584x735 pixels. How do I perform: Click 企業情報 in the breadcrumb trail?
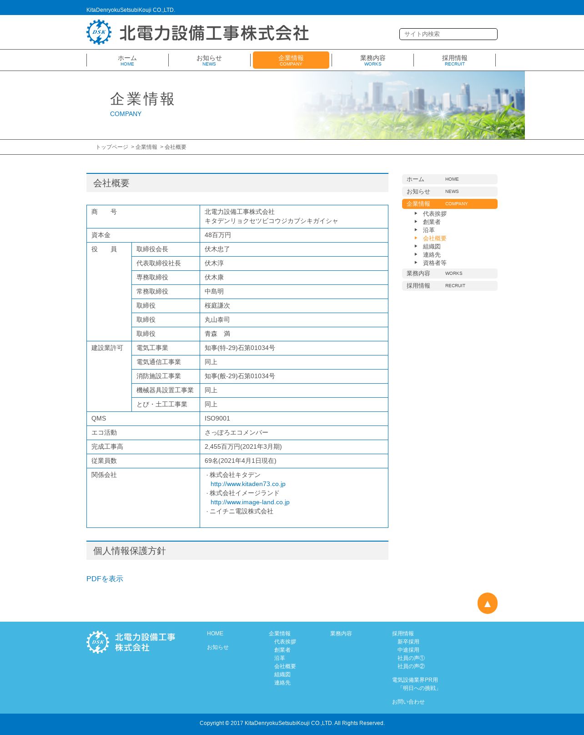coord(146,147)
